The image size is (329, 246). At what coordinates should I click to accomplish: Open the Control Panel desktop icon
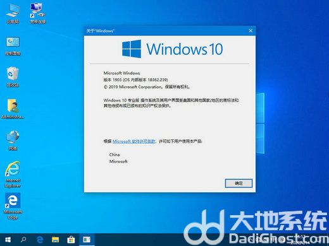[13, 46]
